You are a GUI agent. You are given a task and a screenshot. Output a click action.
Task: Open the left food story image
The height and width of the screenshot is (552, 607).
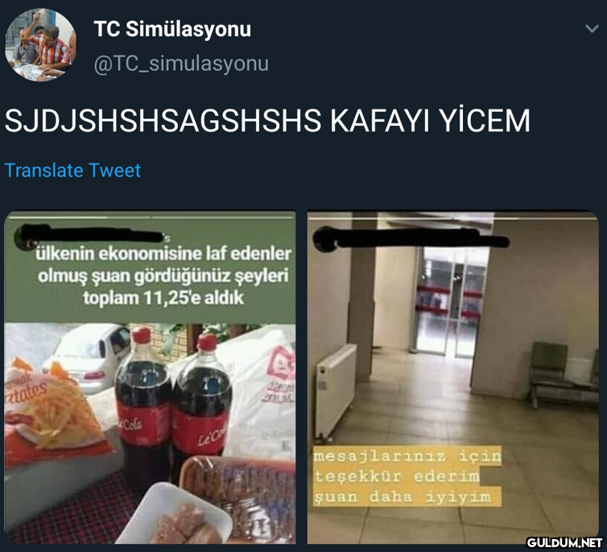coord(150,377)
